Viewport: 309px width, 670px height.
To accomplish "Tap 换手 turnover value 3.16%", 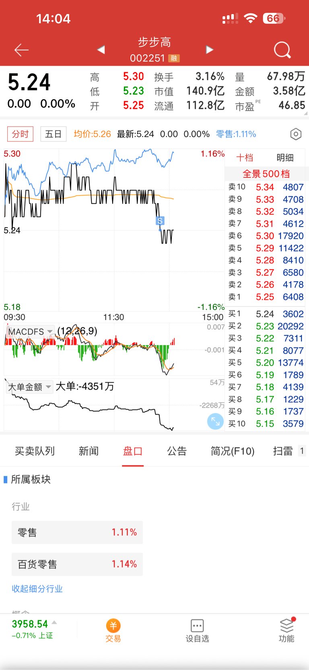I will 210,76.
